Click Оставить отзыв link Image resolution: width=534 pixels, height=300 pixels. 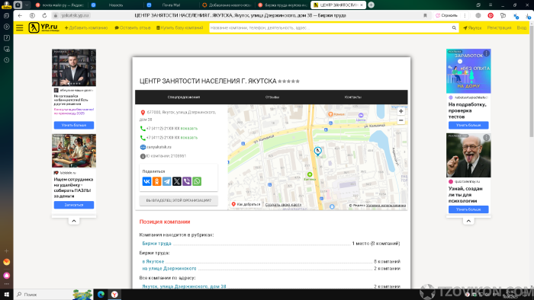click(x=133, y=28)
